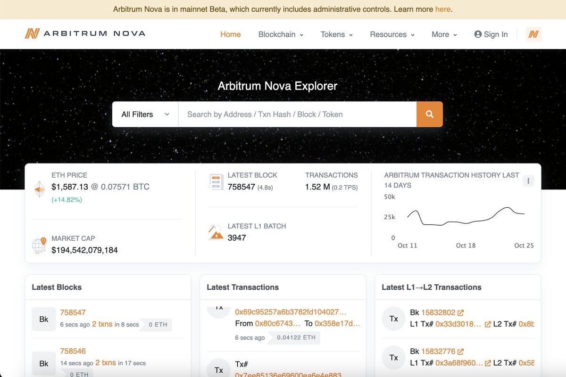Click market cap value $194,542,079,184
The image size is (566, 377).
[84, 250]
